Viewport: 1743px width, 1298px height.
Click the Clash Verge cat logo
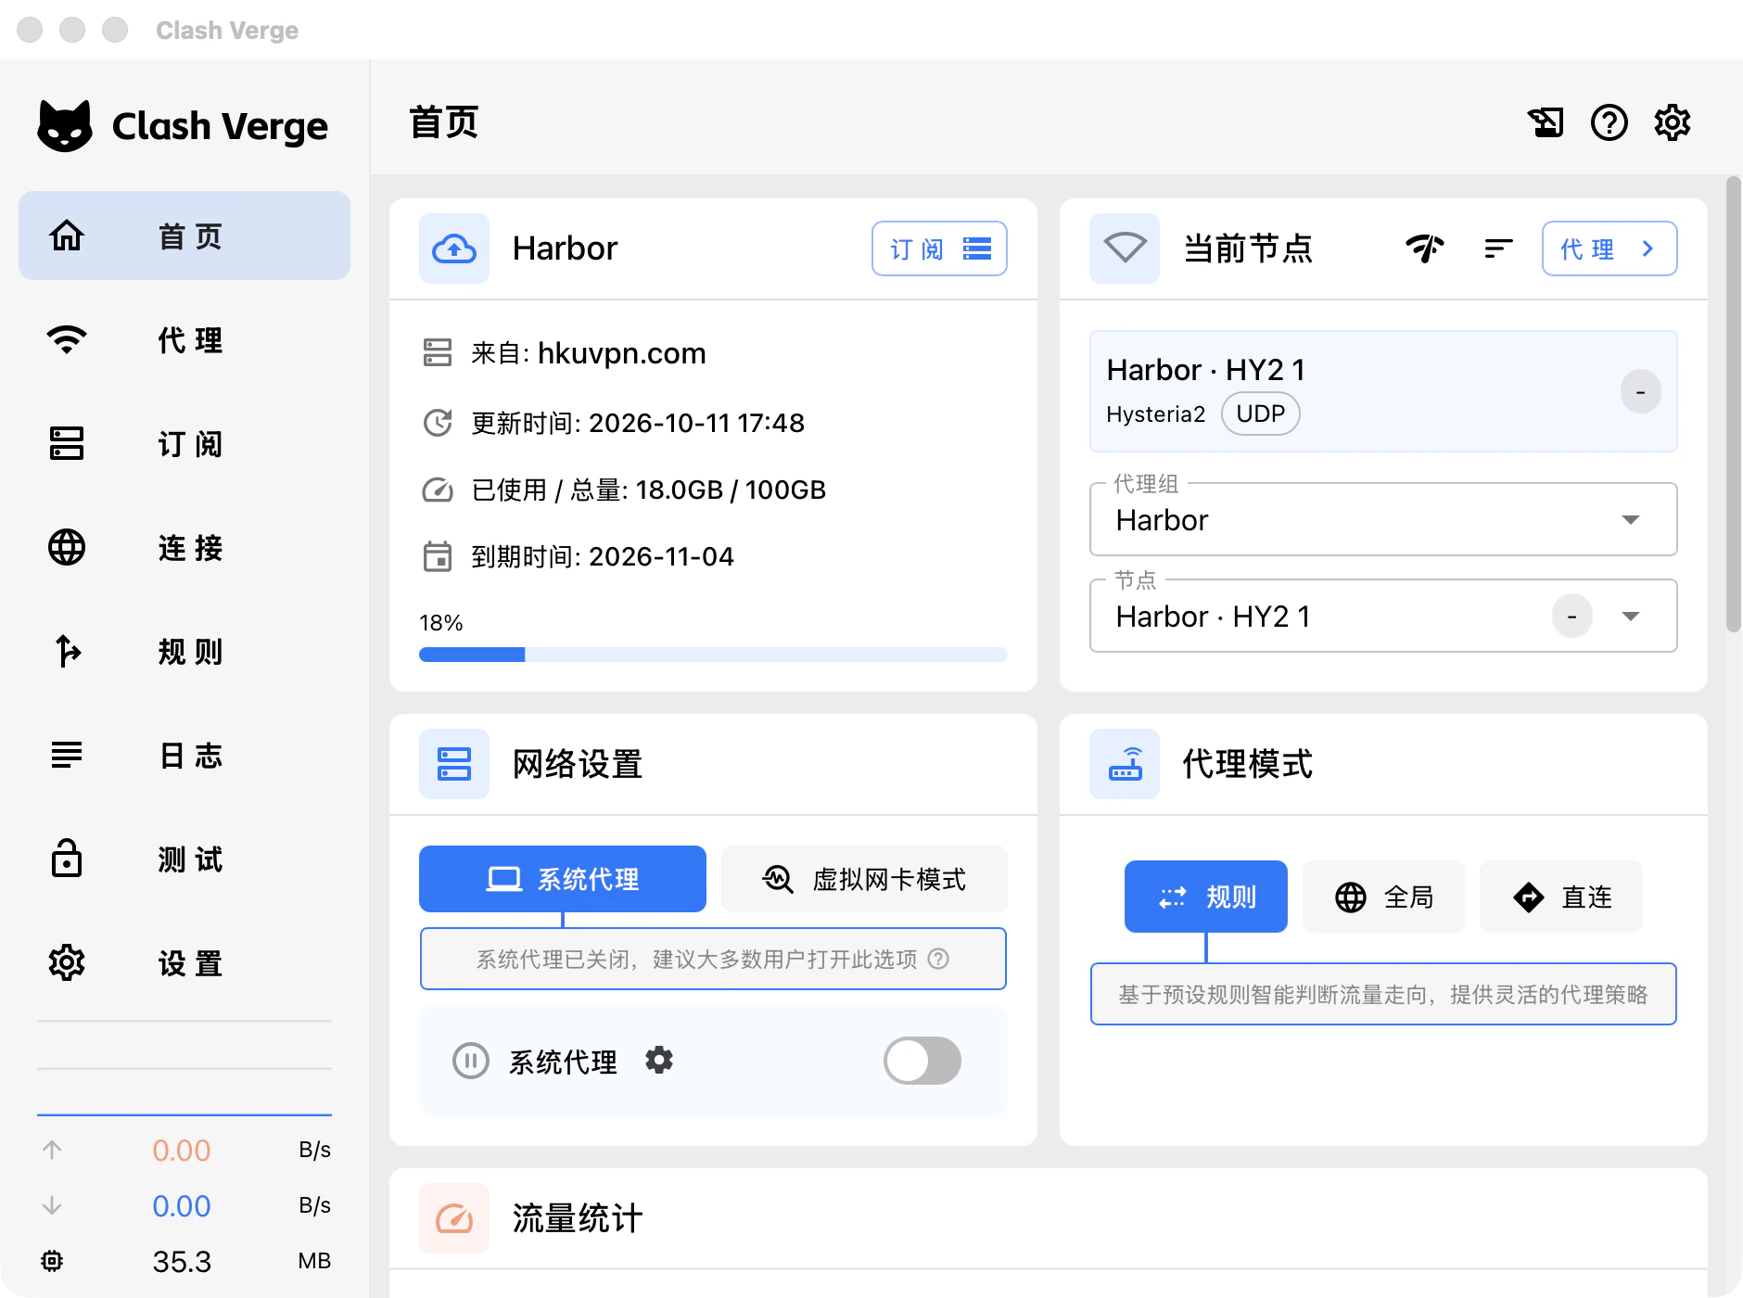[x=65, y=125]
